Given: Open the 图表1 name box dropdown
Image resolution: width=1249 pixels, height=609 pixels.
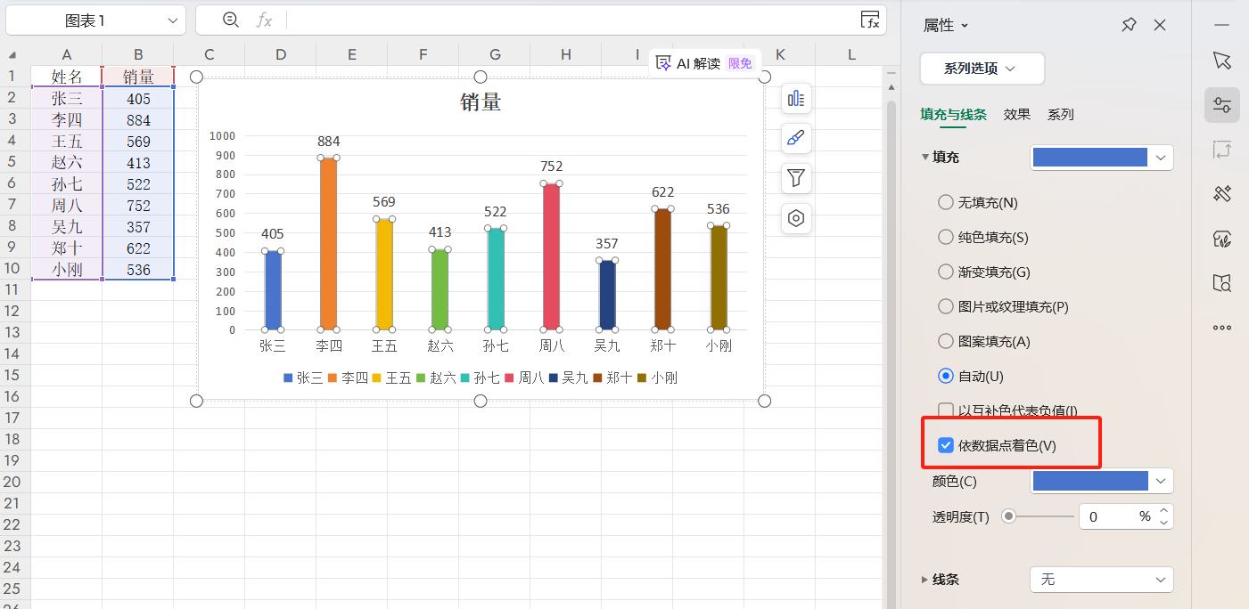Looking at the screenshot, I should point(172,20).
